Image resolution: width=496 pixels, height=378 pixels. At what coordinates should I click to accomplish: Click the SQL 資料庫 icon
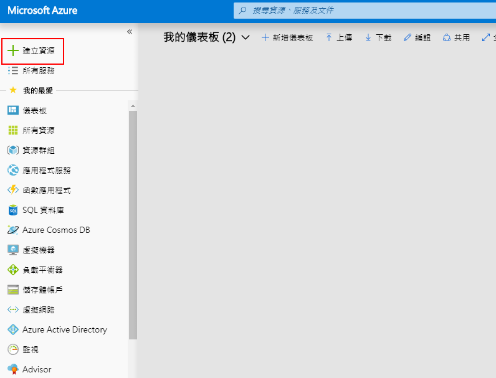point(13,210)
